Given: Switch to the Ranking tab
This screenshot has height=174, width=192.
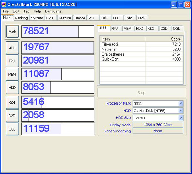Looking at the screenshot, I should point(21,18).
